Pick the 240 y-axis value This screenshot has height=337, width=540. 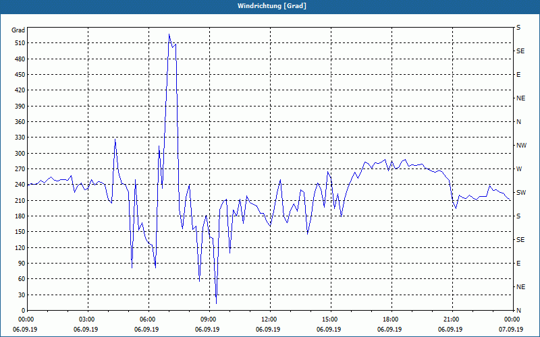click(20, 185)
